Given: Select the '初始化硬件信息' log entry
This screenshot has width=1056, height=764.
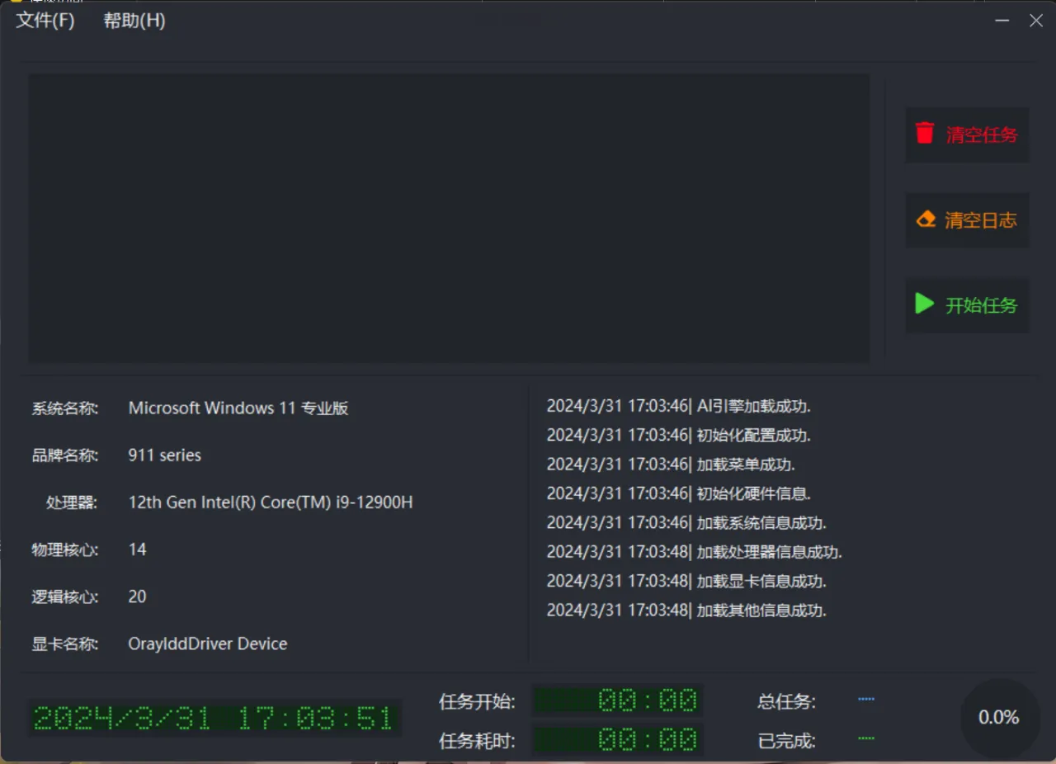Looking at the screenshot, I should [x=678, y=493].
